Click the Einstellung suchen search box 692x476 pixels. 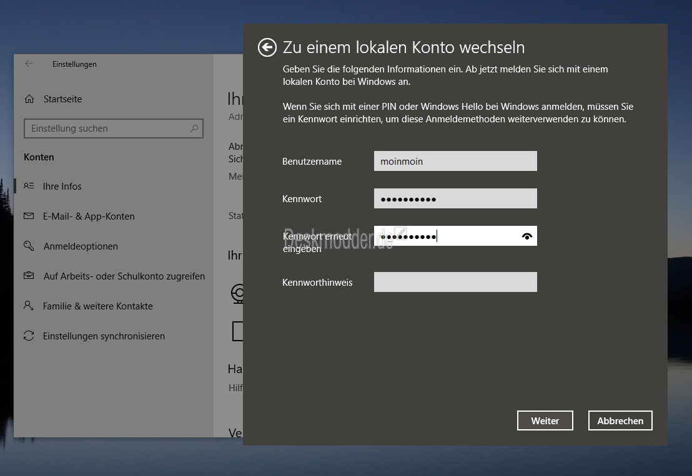[106, 129]
